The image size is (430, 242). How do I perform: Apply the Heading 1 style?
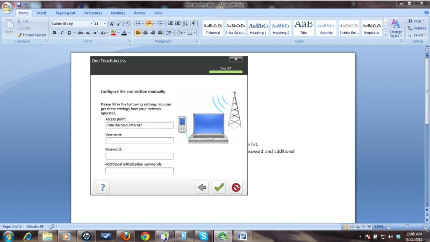click(x=258, y=28)
